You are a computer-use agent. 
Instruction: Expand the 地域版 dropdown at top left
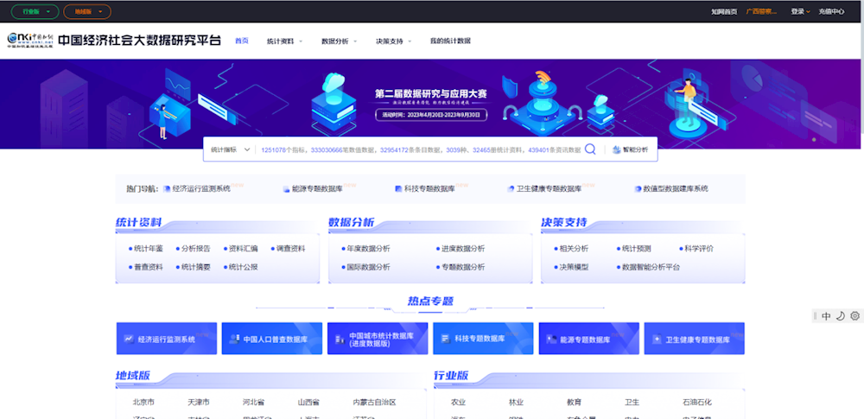[x=86, y=12]
